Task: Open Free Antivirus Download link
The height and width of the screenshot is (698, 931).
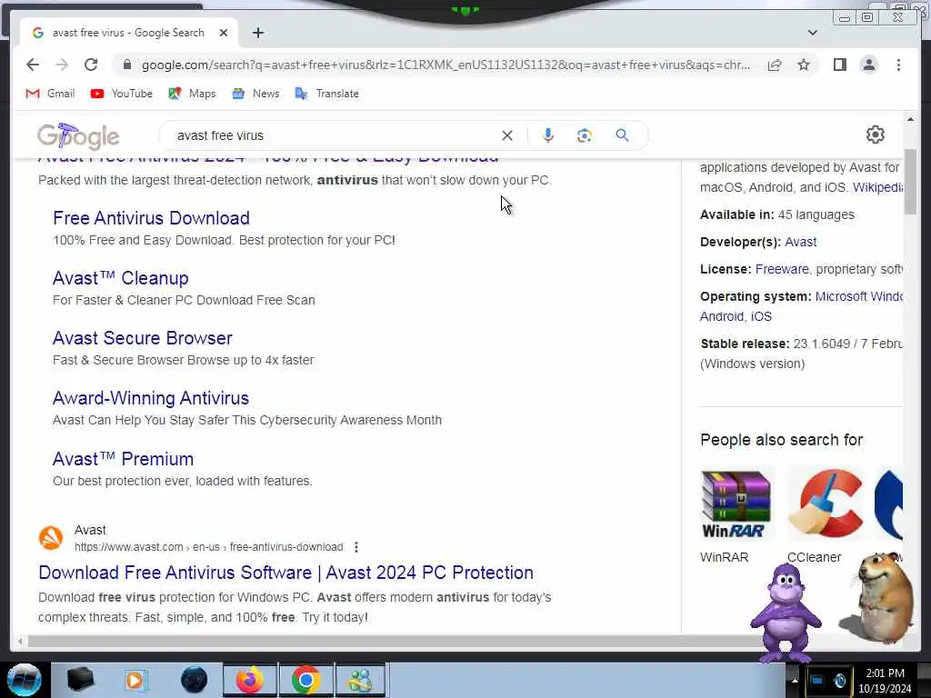Action: coord(151,218)
